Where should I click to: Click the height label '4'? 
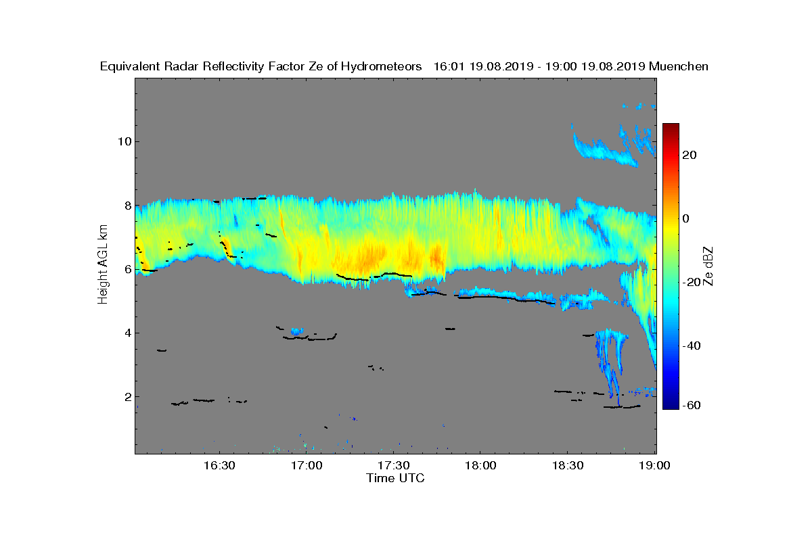click(x=127, y=333)
